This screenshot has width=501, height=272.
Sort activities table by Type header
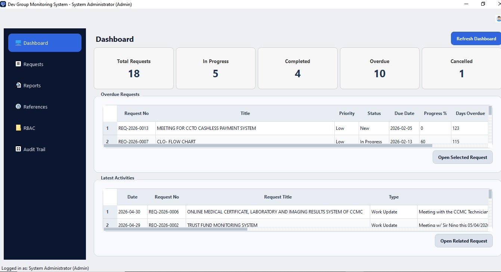[393, 197]
